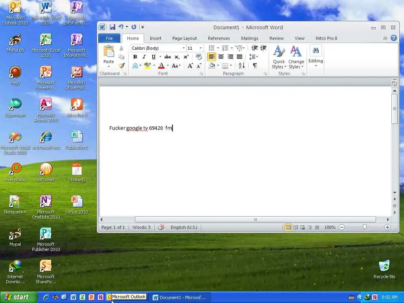Click the zoom slider handle
This screenshot has height=303, width=404.
[x=364, y=227]
